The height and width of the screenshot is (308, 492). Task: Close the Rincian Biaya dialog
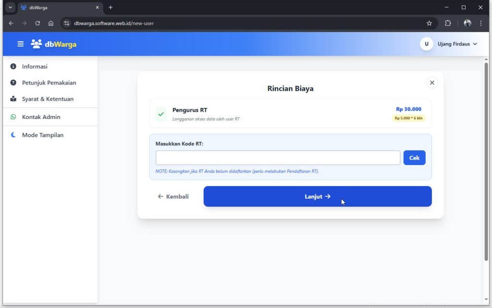pyautogui.click(x=431, y=83)
